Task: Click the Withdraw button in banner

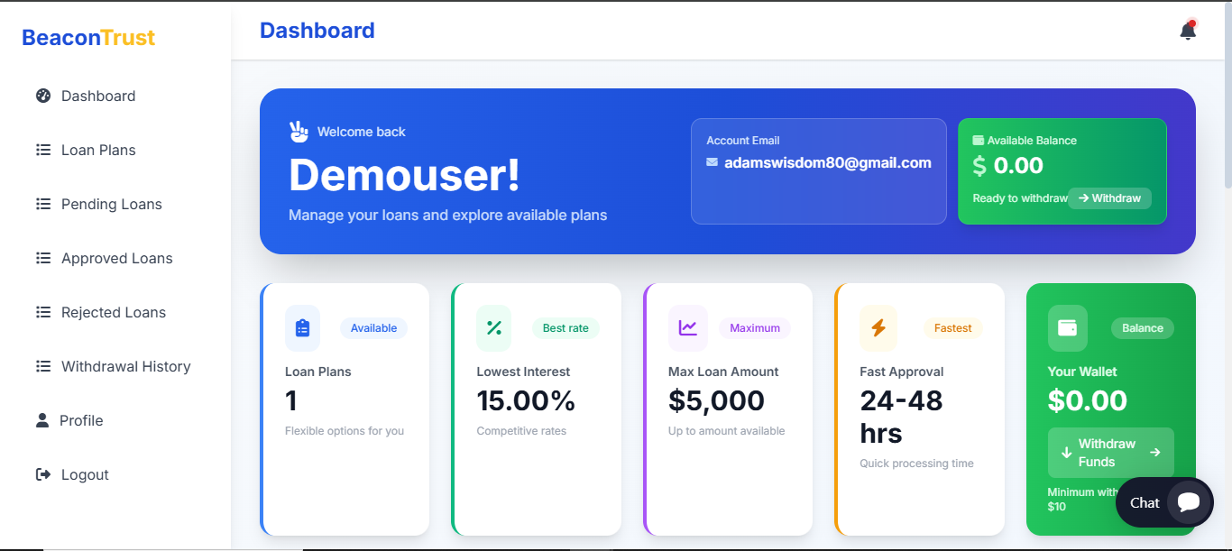Action: coord(1109,198)
